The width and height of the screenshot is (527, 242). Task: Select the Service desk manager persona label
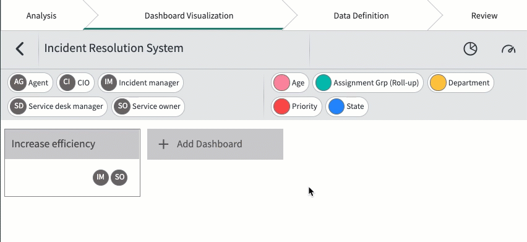[66, 106]
